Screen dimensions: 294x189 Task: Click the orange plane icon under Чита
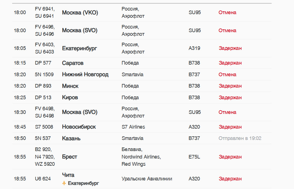[x=64, y=183]
